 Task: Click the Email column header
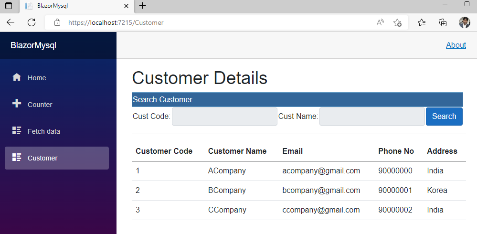pos(293,151)
